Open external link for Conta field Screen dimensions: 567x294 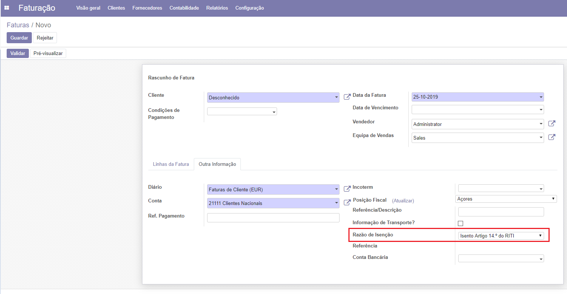click(347, 202)
